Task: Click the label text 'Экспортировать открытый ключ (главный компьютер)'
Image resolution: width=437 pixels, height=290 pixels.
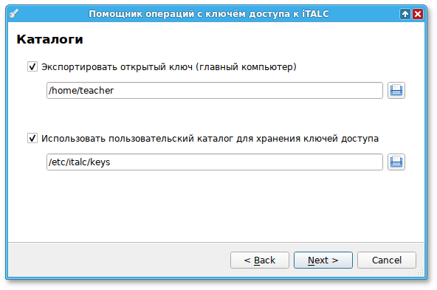Action: point(168,67)
